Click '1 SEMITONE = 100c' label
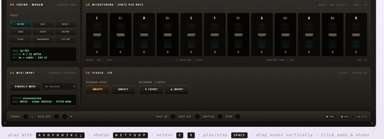The width and height of the screenshot is (384, 139). click(189, 60)
